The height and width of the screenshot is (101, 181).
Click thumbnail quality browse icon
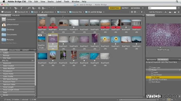click(x=132, y=12)
